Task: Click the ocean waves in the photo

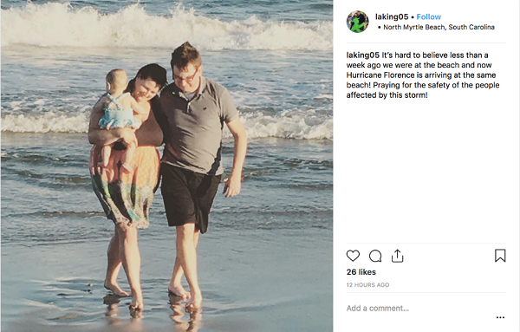Action: click(x=166, y=27)
